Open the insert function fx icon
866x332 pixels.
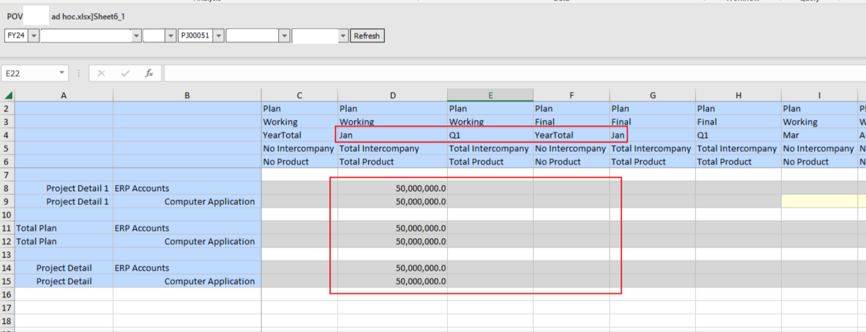[149, 73]
